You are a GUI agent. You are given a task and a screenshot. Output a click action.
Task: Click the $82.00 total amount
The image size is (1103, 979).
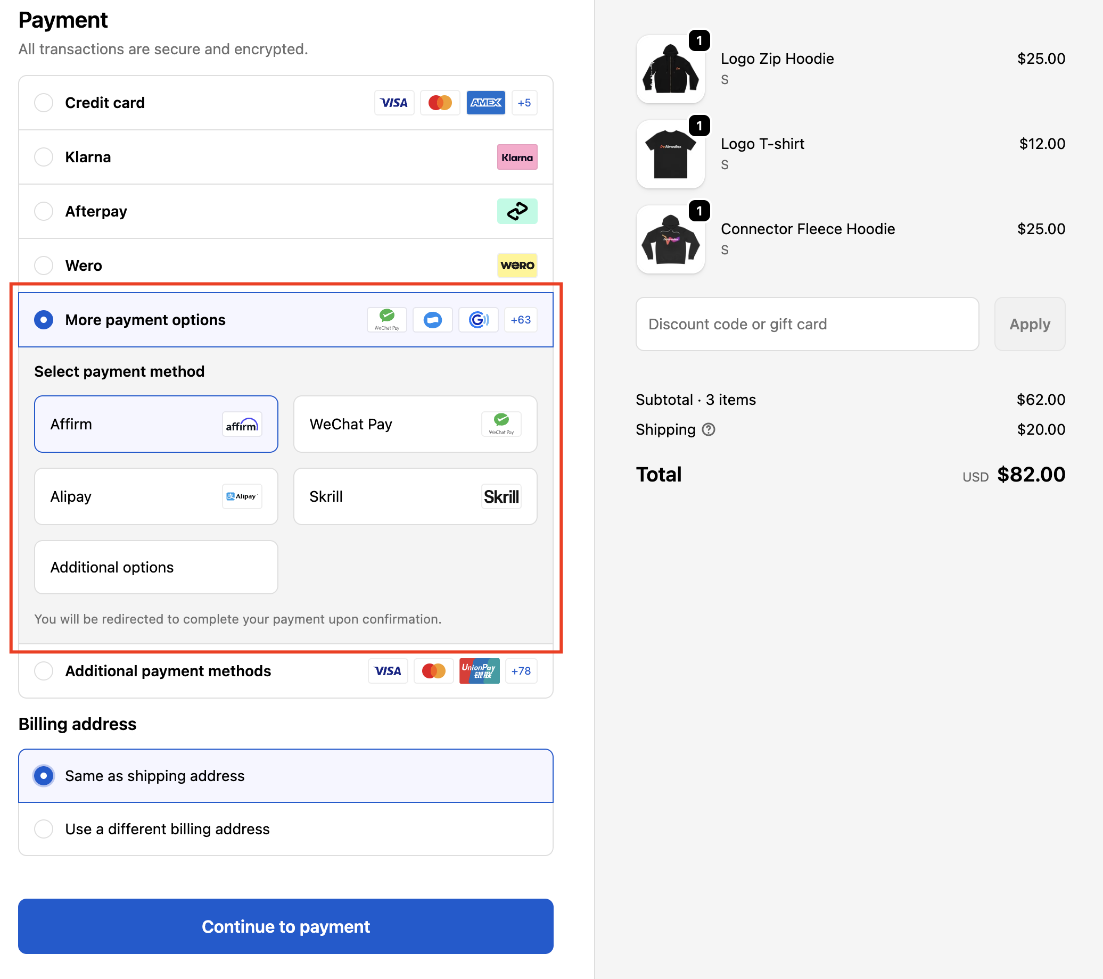tap(1031, 475)
